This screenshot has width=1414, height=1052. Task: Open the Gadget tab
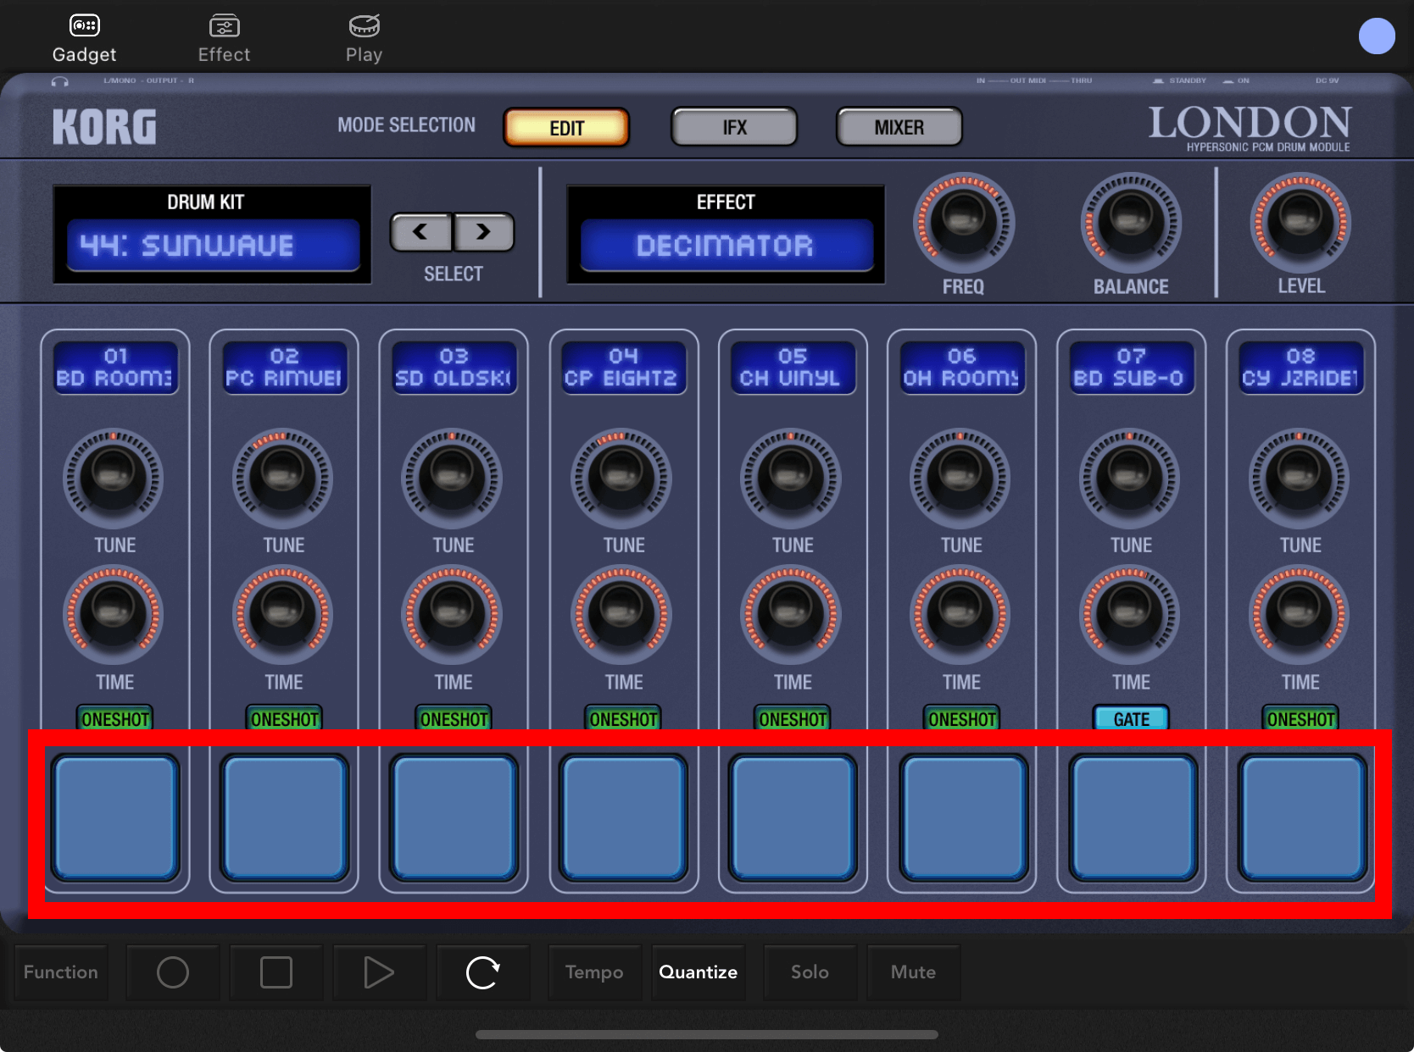click(x=84, y=39)
